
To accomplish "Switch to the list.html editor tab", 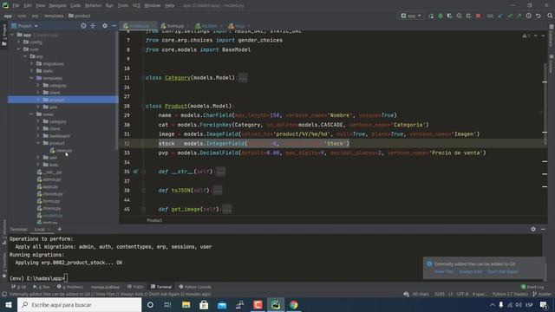I will pos(209,26).
